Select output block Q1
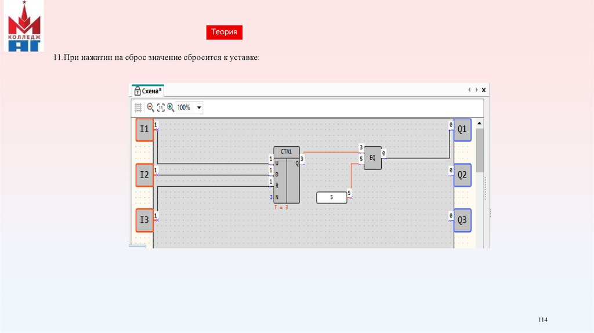Viewport: 594px width, 333px height. tap(462, 130)
